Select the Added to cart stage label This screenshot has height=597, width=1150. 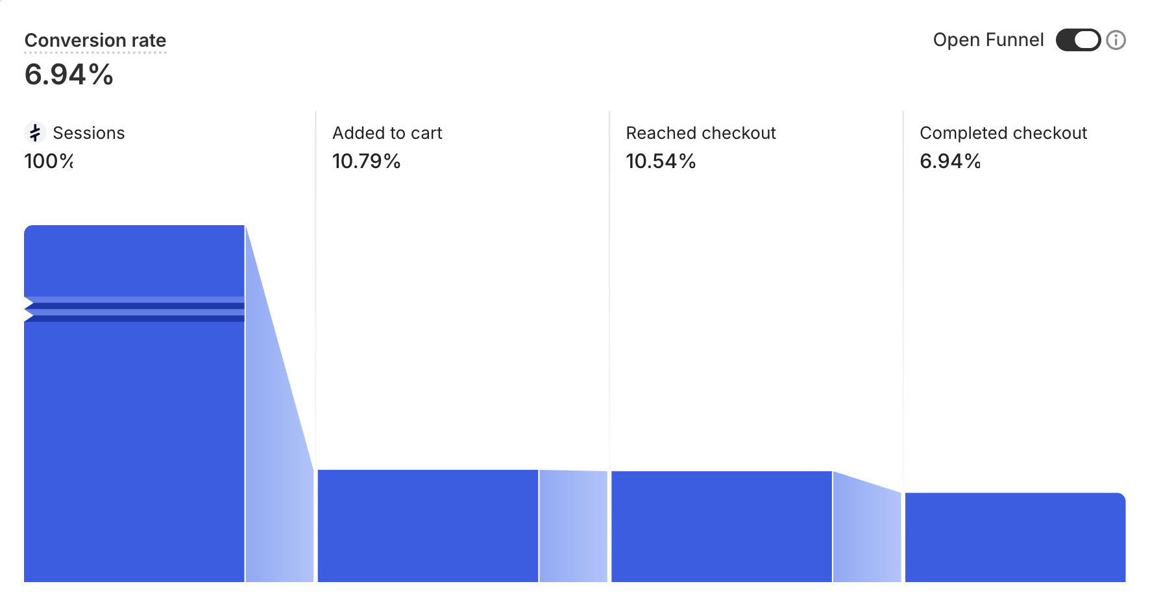click(x=387, y=133)
